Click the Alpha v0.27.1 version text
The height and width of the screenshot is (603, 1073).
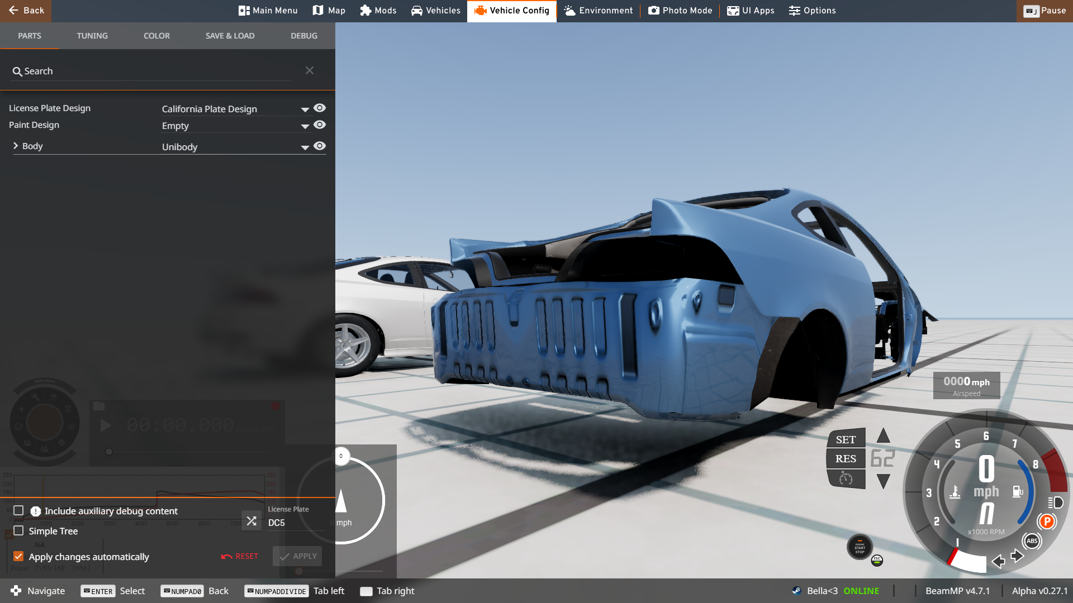point(1039,591)
